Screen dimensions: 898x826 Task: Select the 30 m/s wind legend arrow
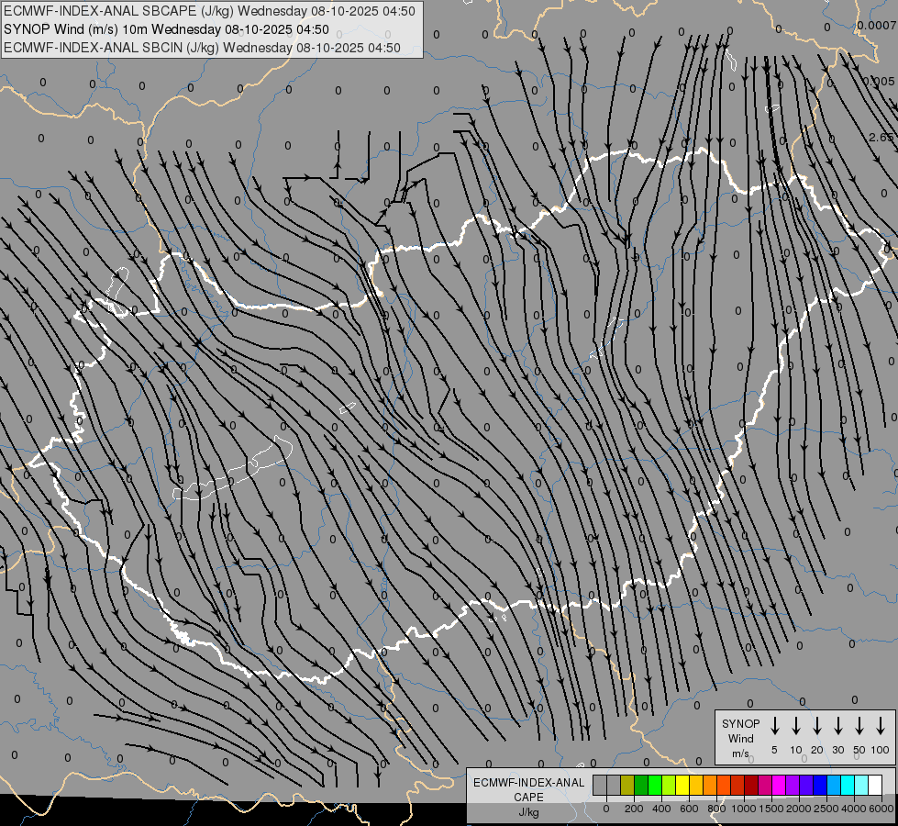pos(838,725)
